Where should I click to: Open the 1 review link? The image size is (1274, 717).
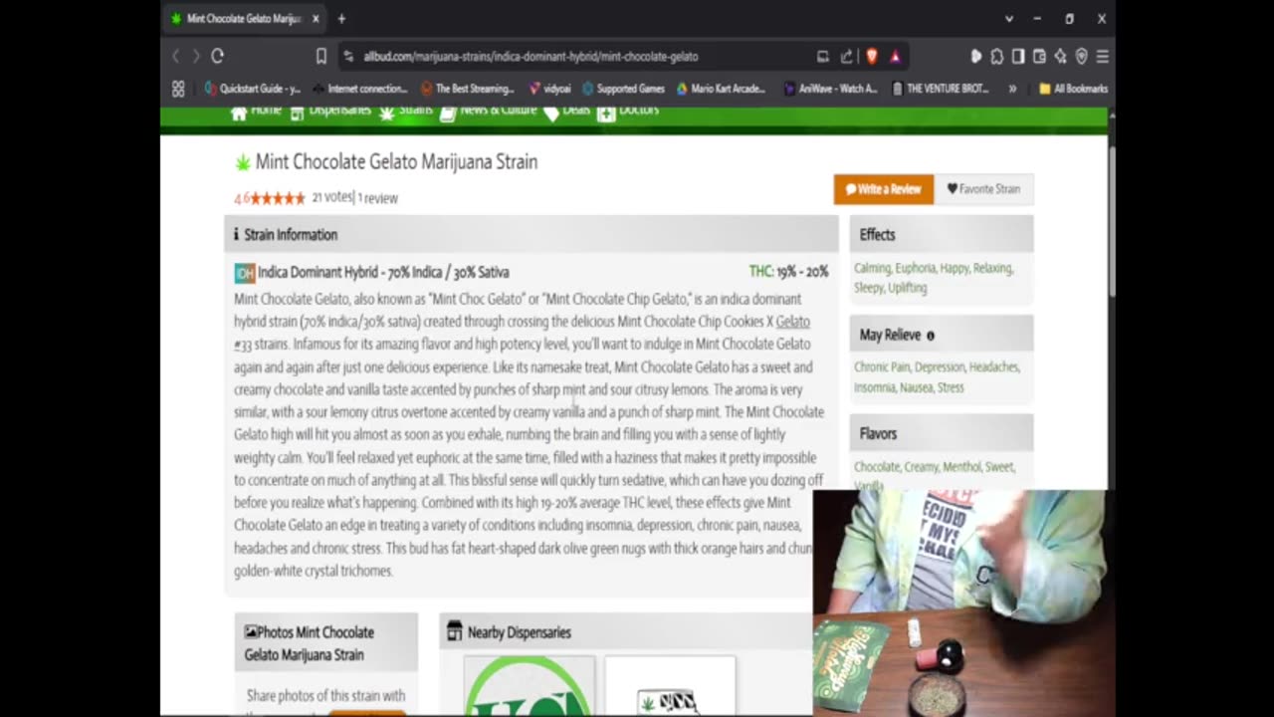[377, 198]
